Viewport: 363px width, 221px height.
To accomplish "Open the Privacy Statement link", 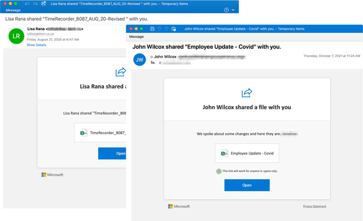I will coord(314,206).
